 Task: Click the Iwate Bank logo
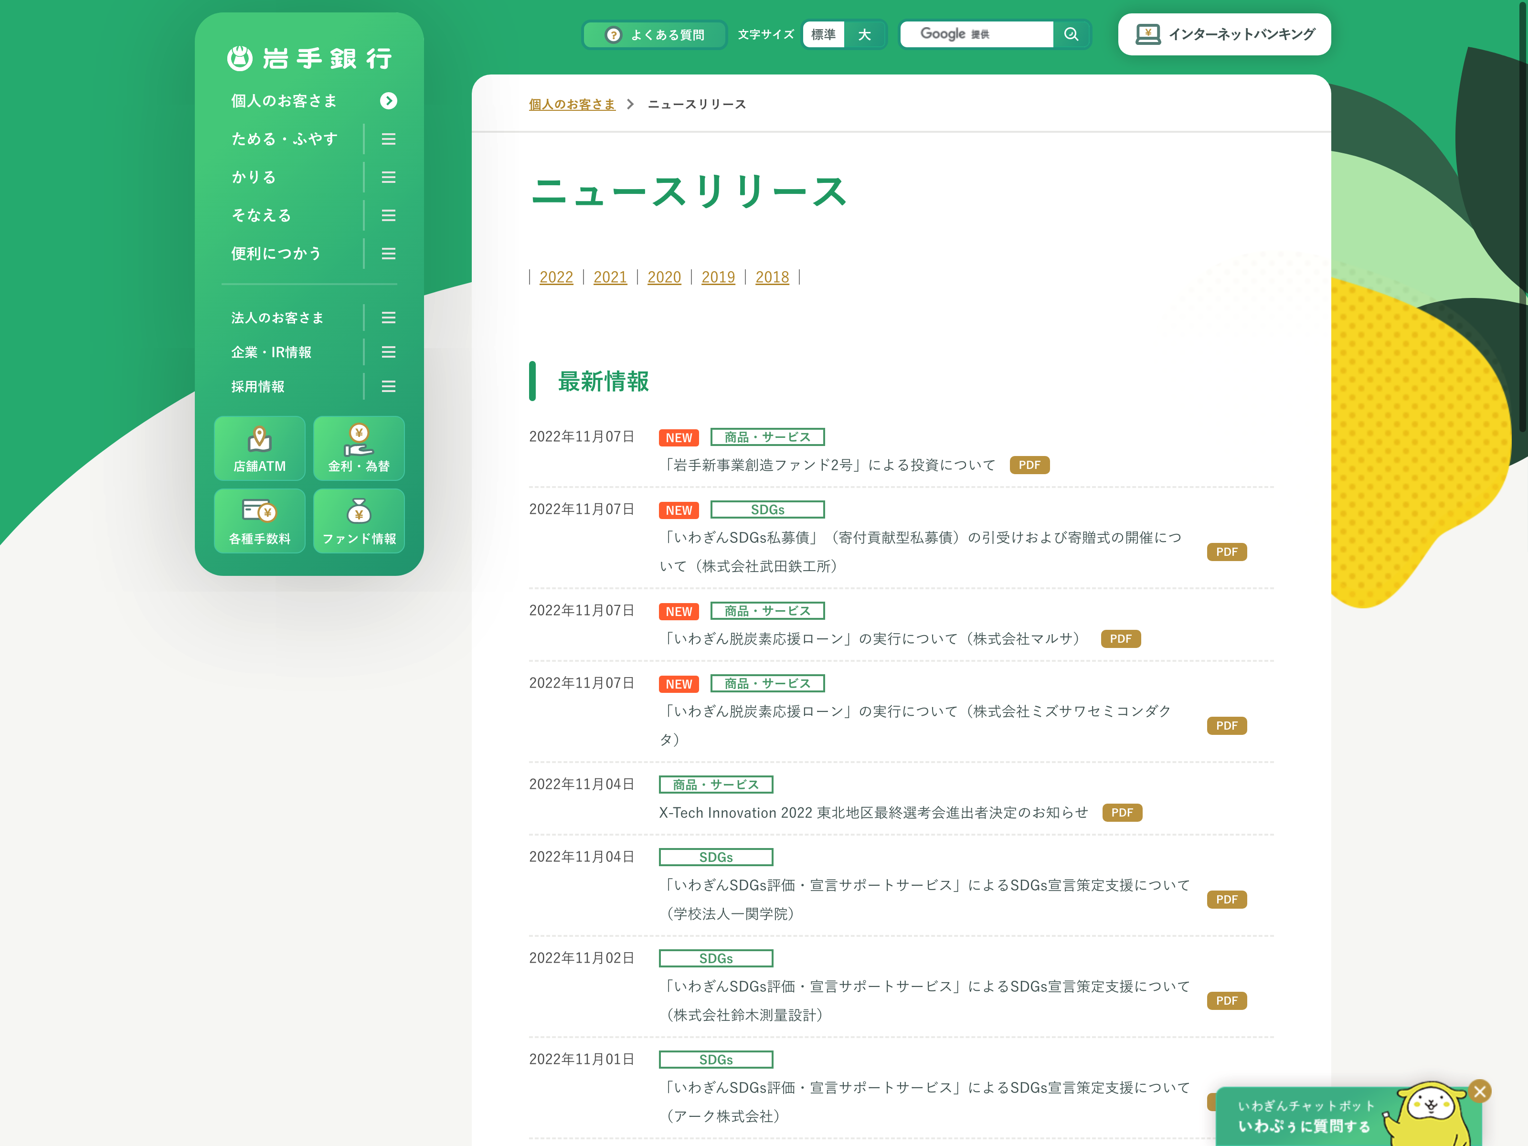pos(309,59)
